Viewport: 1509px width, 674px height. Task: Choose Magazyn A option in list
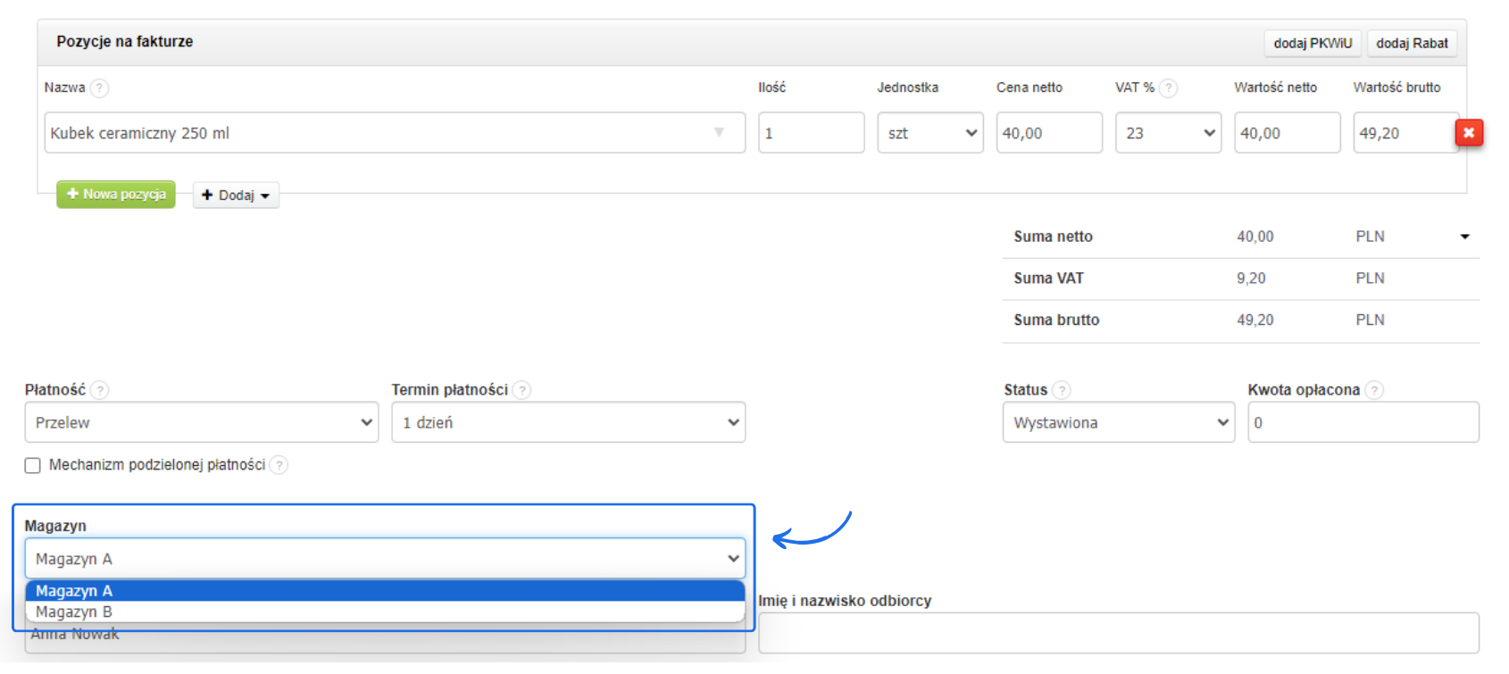coord(74,591)
